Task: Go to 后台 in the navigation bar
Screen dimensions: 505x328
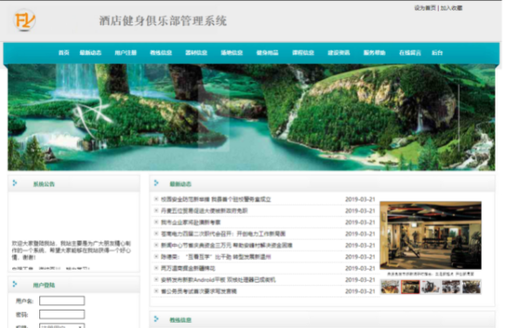Action: point(437,52)
